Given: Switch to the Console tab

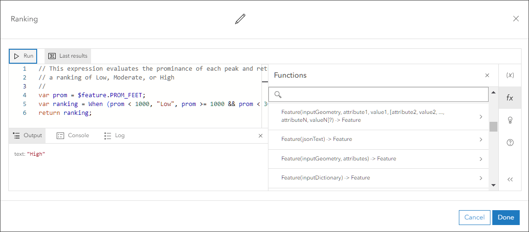Looking at the screenshot, I should (x=72, y=136).
